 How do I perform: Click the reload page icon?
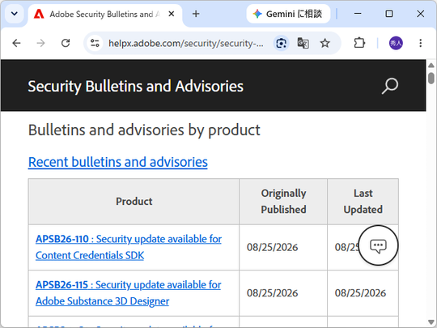point(66,43)
